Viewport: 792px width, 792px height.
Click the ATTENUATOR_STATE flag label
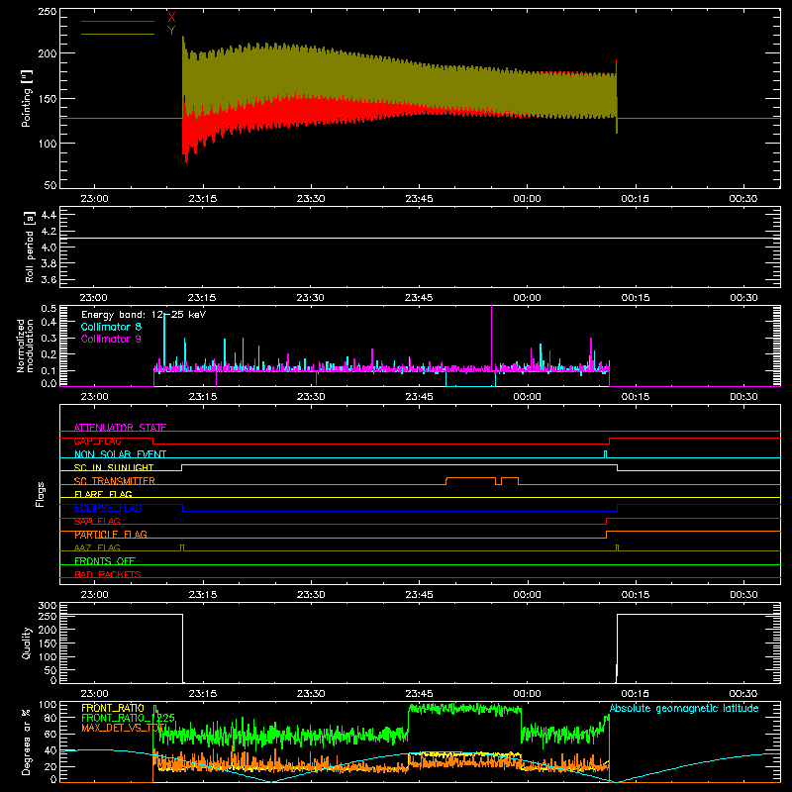(x=120, y=428)
